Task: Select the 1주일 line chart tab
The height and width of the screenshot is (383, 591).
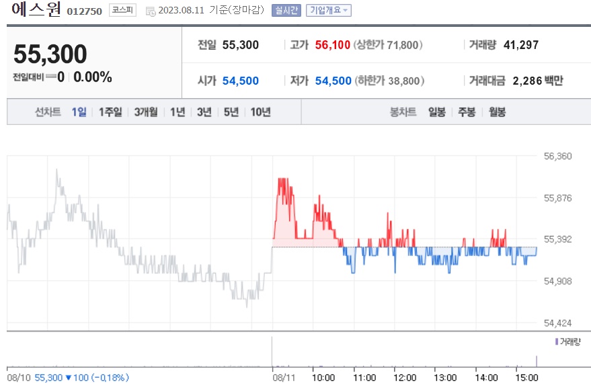Action: tap(110, 112)
